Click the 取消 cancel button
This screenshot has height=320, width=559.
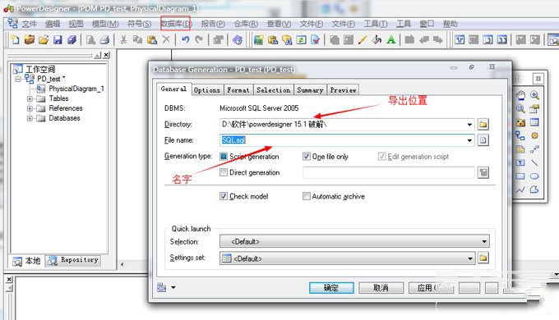(381, 288)
